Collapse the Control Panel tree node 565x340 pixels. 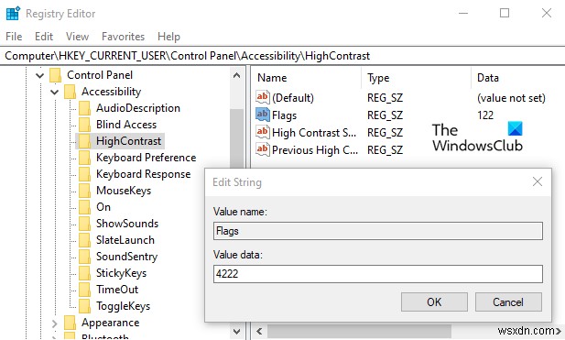(39, 75)
